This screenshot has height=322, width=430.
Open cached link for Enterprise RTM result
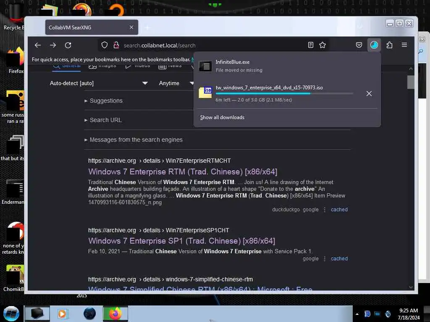point(339,210)
